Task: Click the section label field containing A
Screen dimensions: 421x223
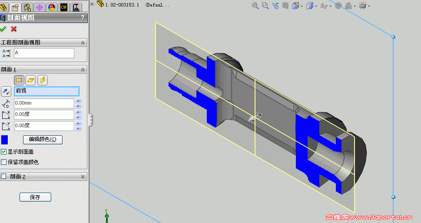Action: 44,53
